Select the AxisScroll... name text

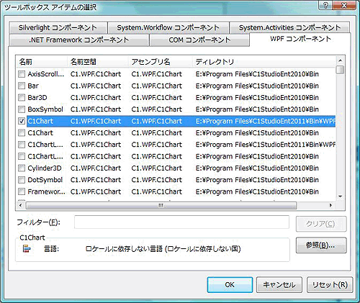pyautogui.click(x=46, y=74)
